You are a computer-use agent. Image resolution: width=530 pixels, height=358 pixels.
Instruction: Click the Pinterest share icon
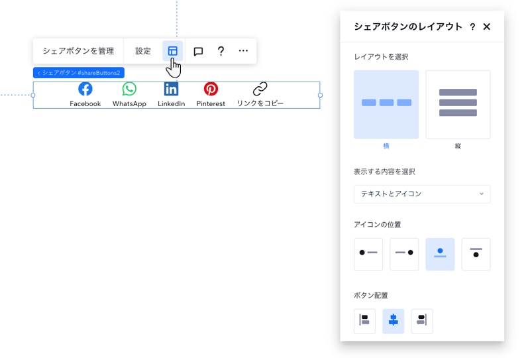(211, 89)
